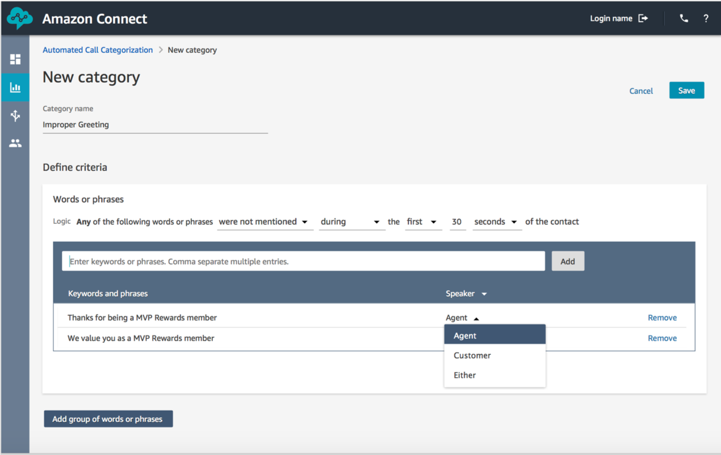Open the routing flow icon in sidebar

click(15, 115)
